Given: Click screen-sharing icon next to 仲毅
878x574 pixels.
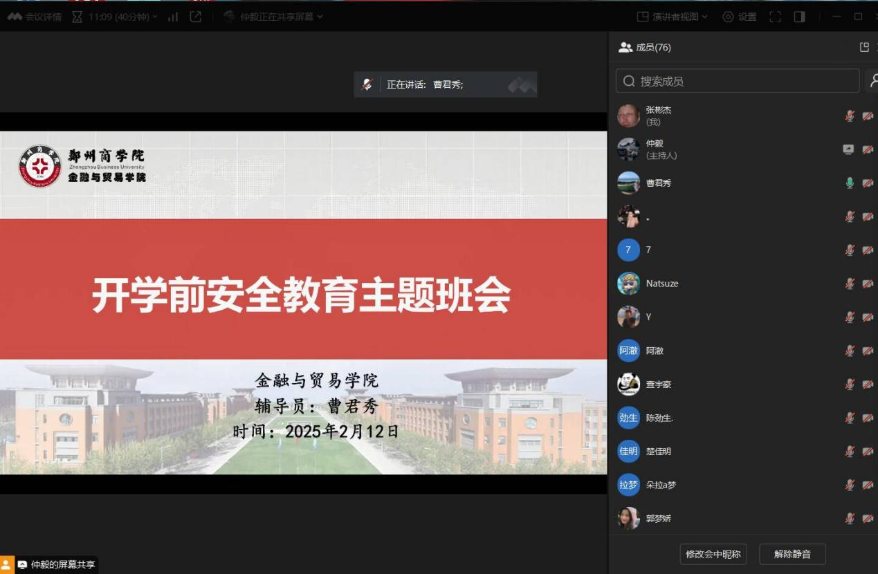Looking at the screenshot, I should [x=848, y=149].
